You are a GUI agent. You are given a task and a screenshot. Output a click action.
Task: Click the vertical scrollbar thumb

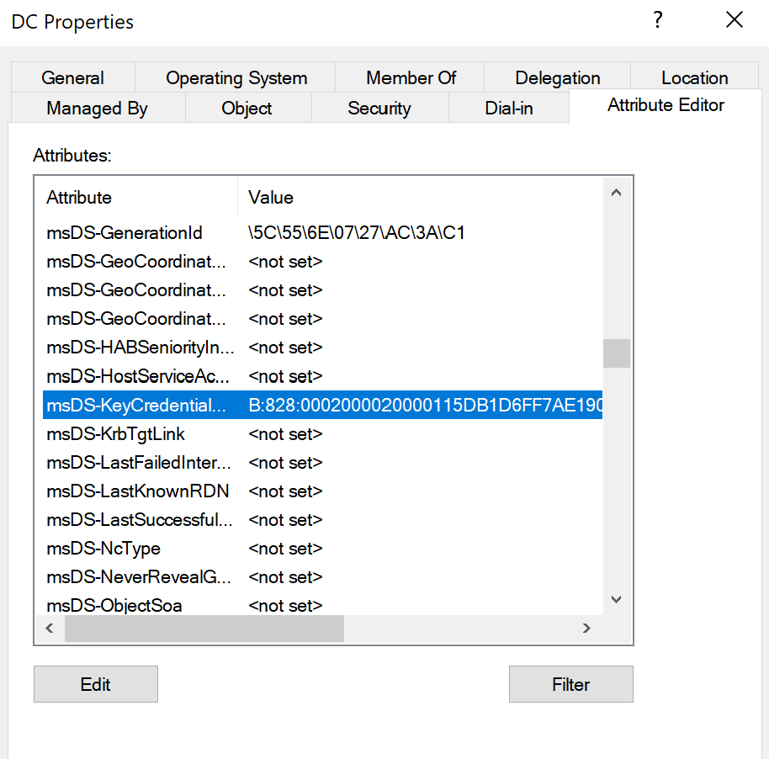tap(616, 353)
